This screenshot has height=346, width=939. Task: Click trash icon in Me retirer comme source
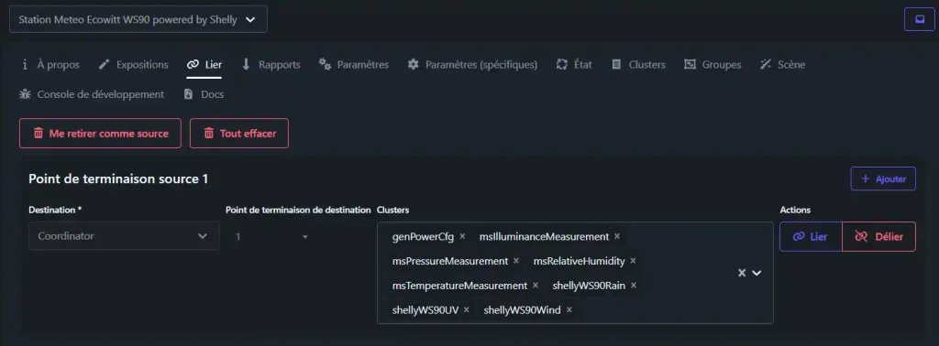pyautogui.click(x=39, y=134)
